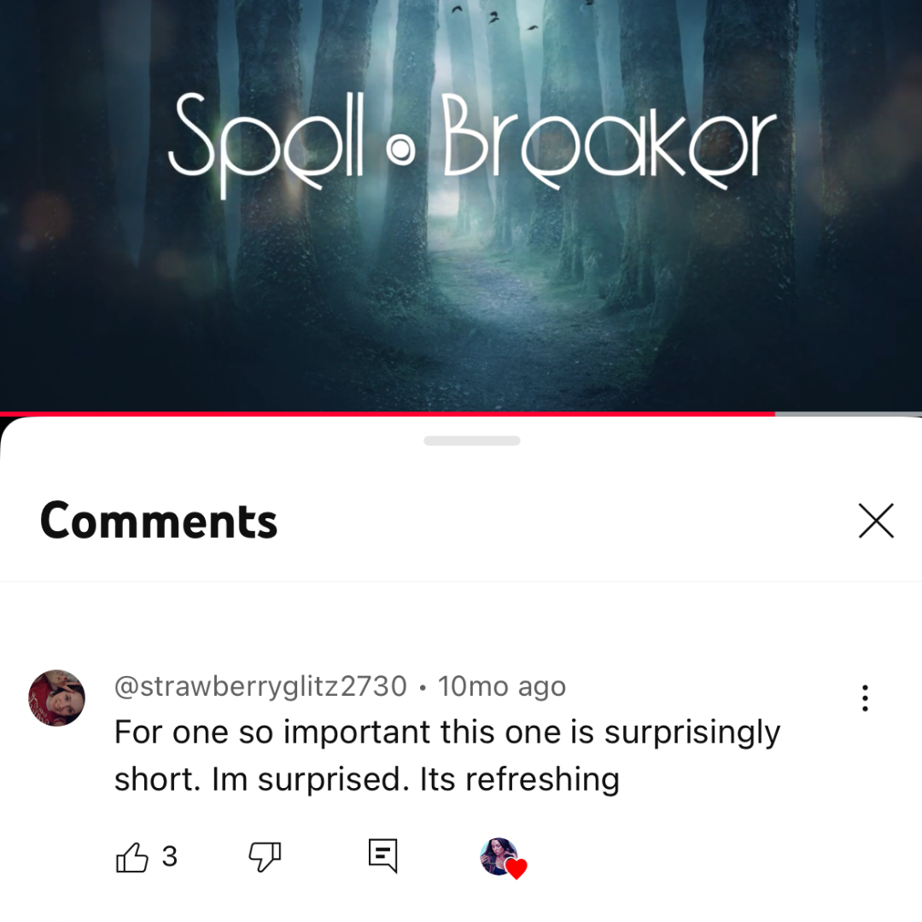Image resolution: width=922 pixels, height=922 pixels.
Task: Tap the circle dot between Spell and Breaker
Action: tap(401, 150)
